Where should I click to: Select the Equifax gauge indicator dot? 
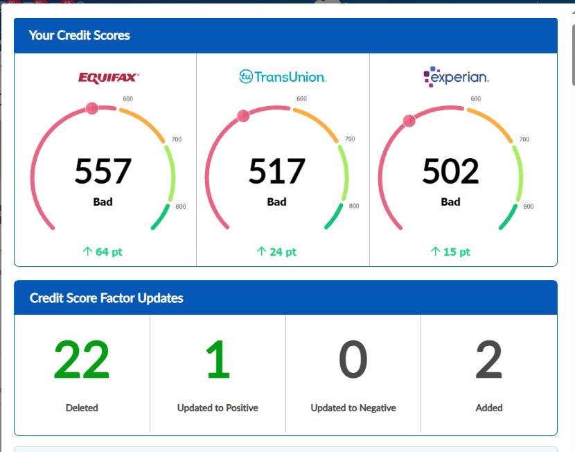tap(91, 108)
